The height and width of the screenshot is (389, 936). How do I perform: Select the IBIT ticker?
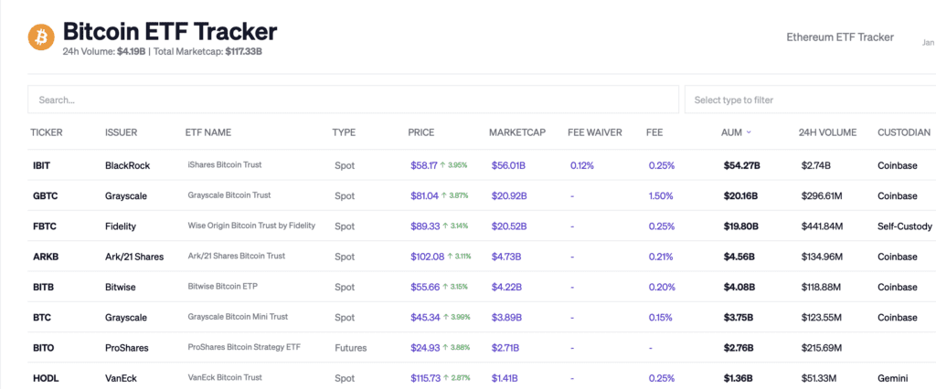coord(41,166)
